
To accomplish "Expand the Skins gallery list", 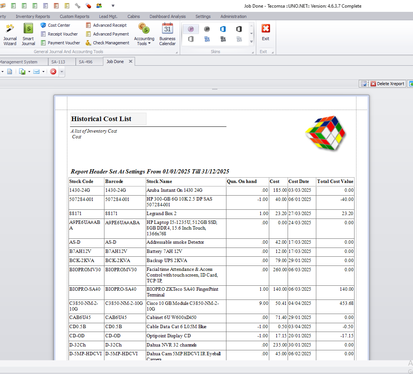I will 251,42.
